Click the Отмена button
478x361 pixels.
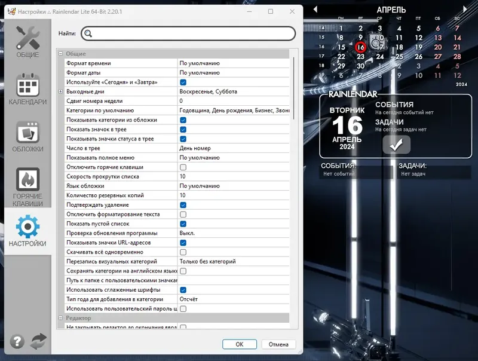pyautogui.click(x=278, y=344)
